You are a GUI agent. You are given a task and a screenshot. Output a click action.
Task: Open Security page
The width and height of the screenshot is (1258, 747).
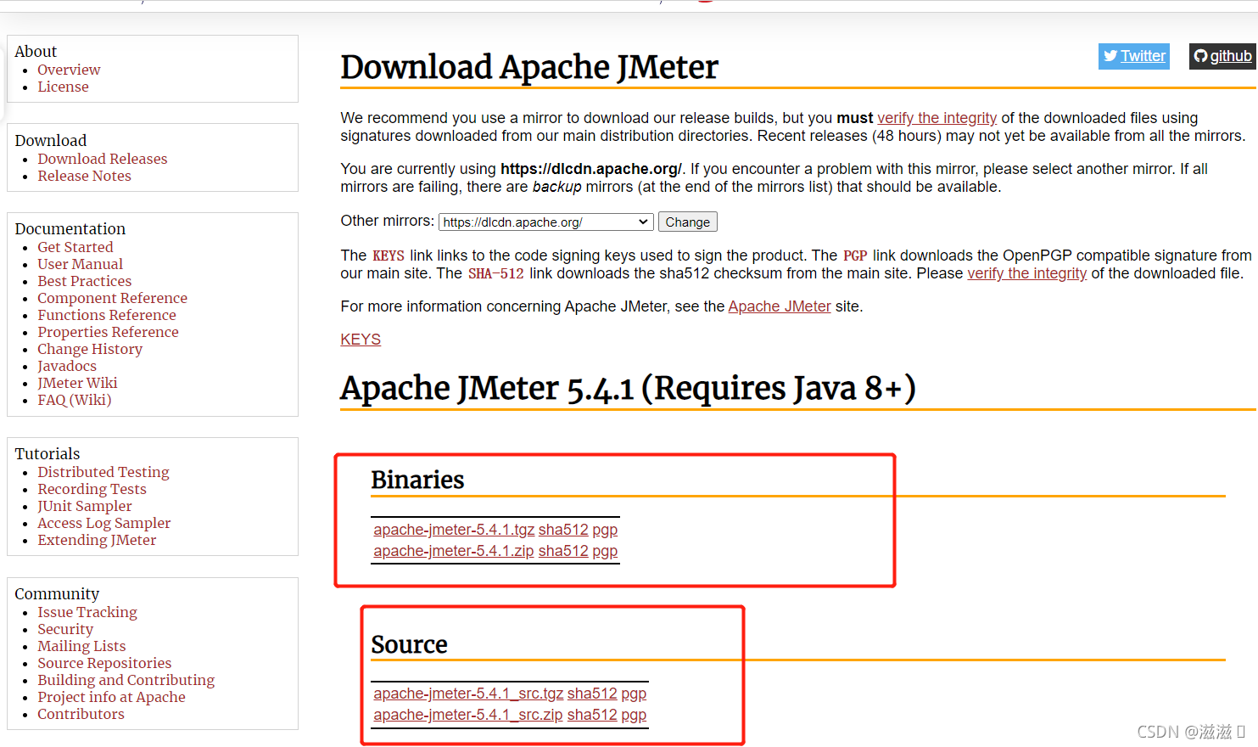[65, 629]
